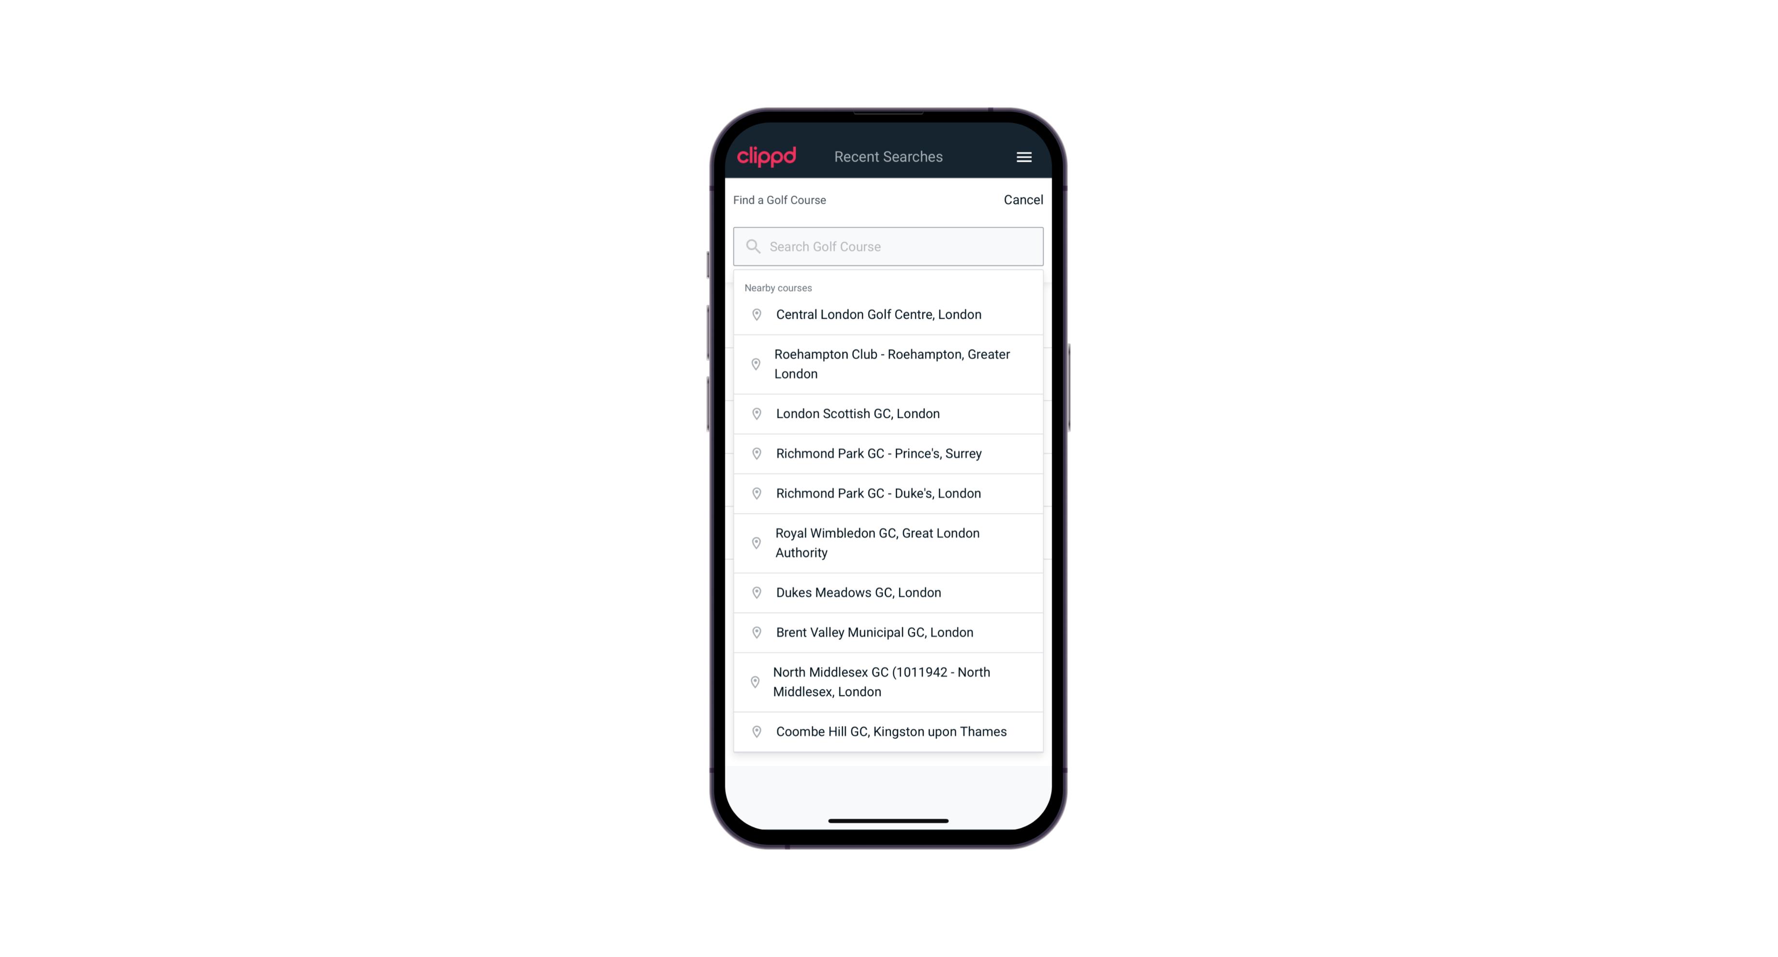Select Richmond Park GC Duke's London
The width and height of the screenshot is (1778, 957).
click(x=888, y=493)
